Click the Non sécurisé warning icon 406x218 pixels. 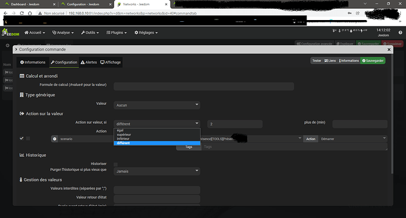click(40, 13)
